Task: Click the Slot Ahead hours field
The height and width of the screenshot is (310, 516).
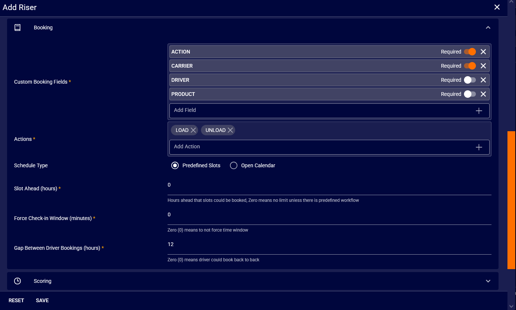Action: (x=330, y=185)
